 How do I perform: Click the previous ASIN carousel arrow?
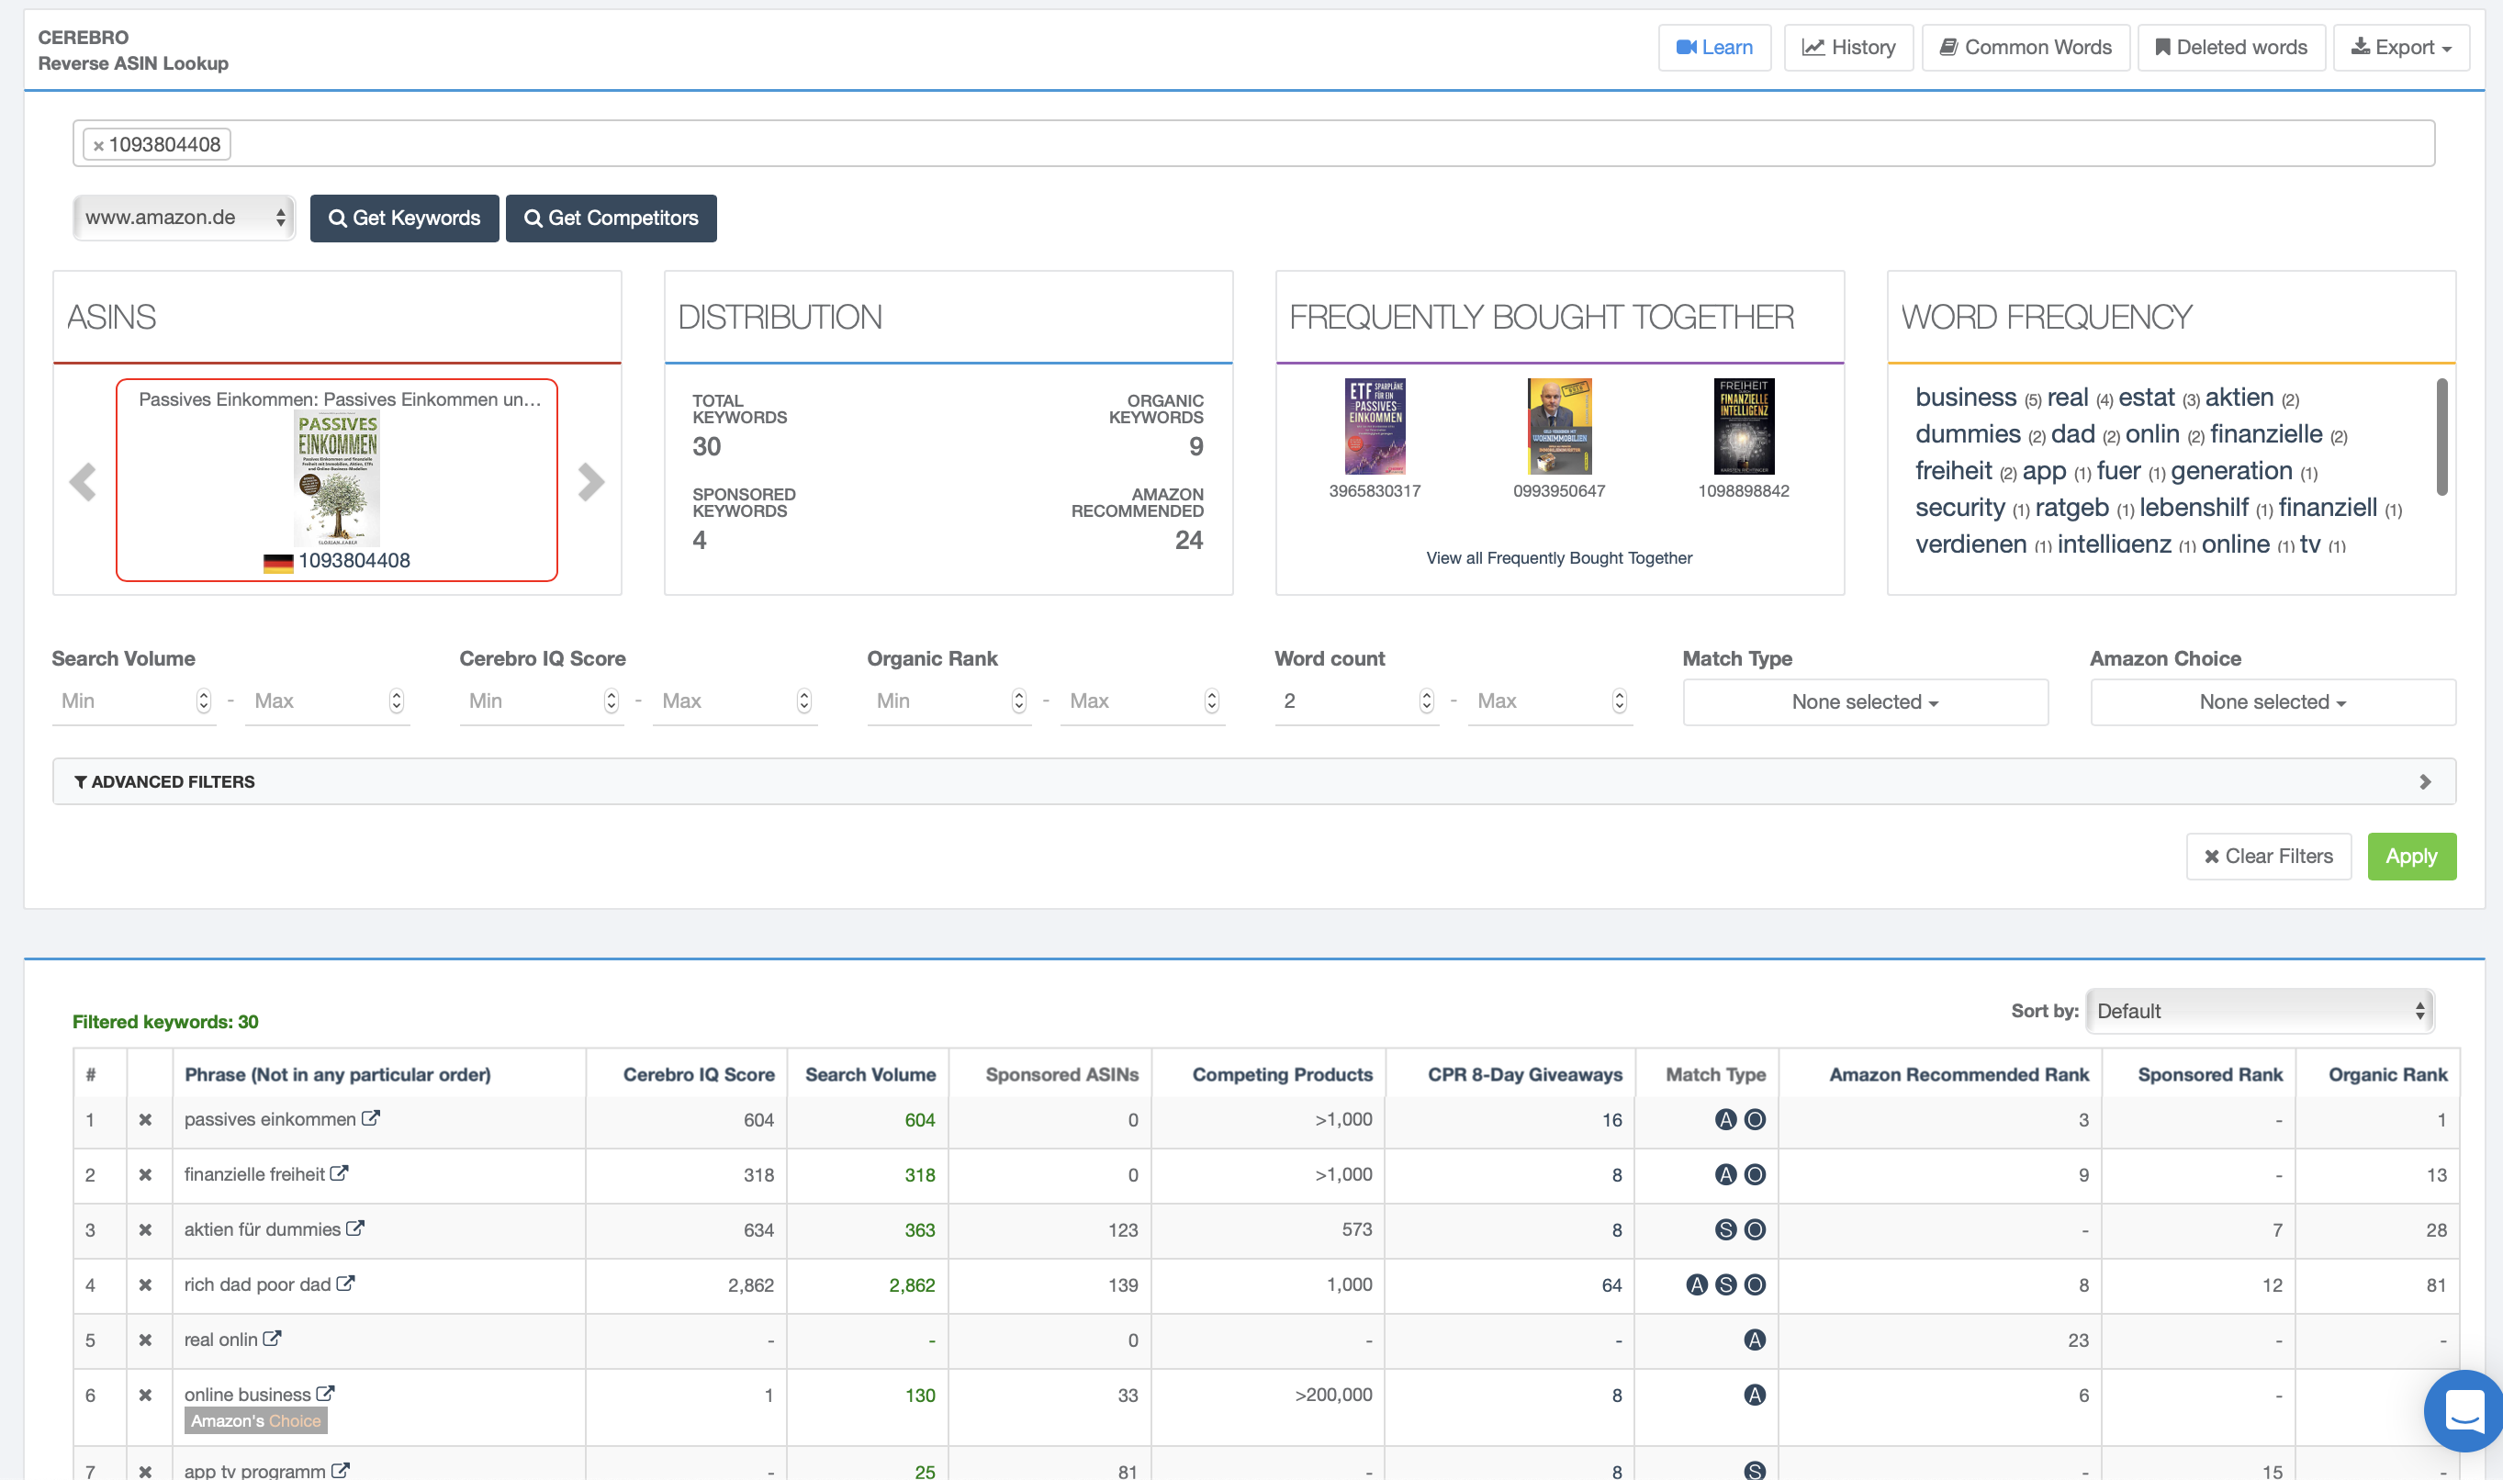(83, 482)
